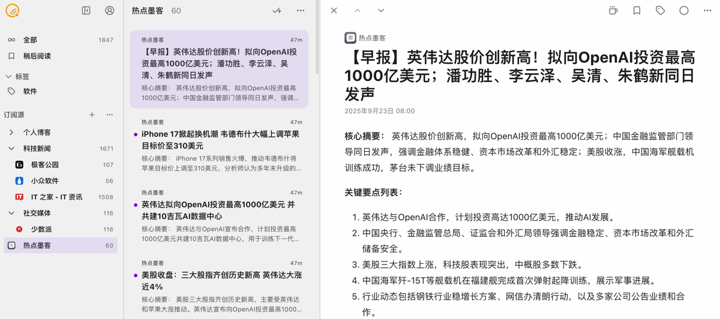Open the 小众软件 feed
This screenshot has height=319, width=720.
pyautogui.click(x=61, y=180)
